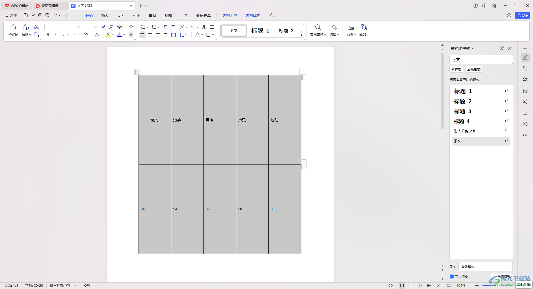Viewport: 533px width, 289px height.
Task: Expand the borders dropdown arrow
Action: [213, 35]
